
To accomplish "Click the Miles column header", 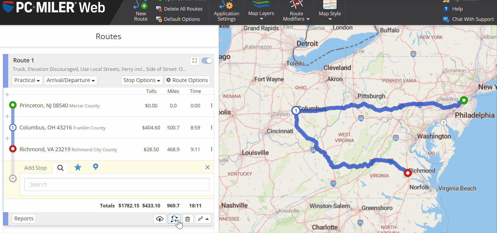I will pos(173,91).
